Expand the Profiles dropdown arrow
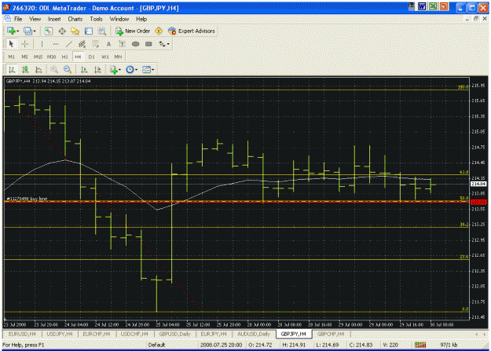 click(35, 31)
